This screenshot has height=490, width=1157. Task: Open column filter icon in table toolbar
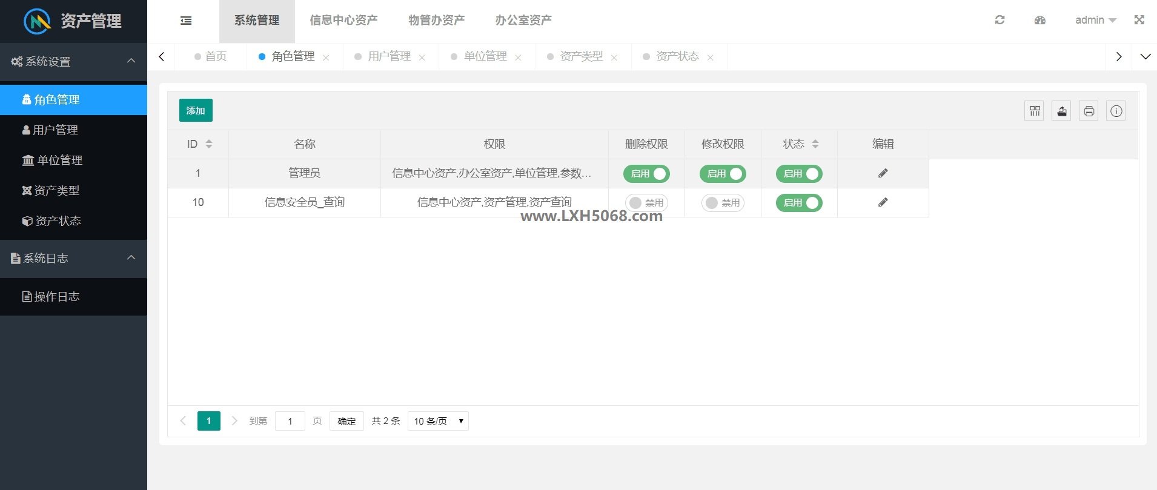(1035, 111)
